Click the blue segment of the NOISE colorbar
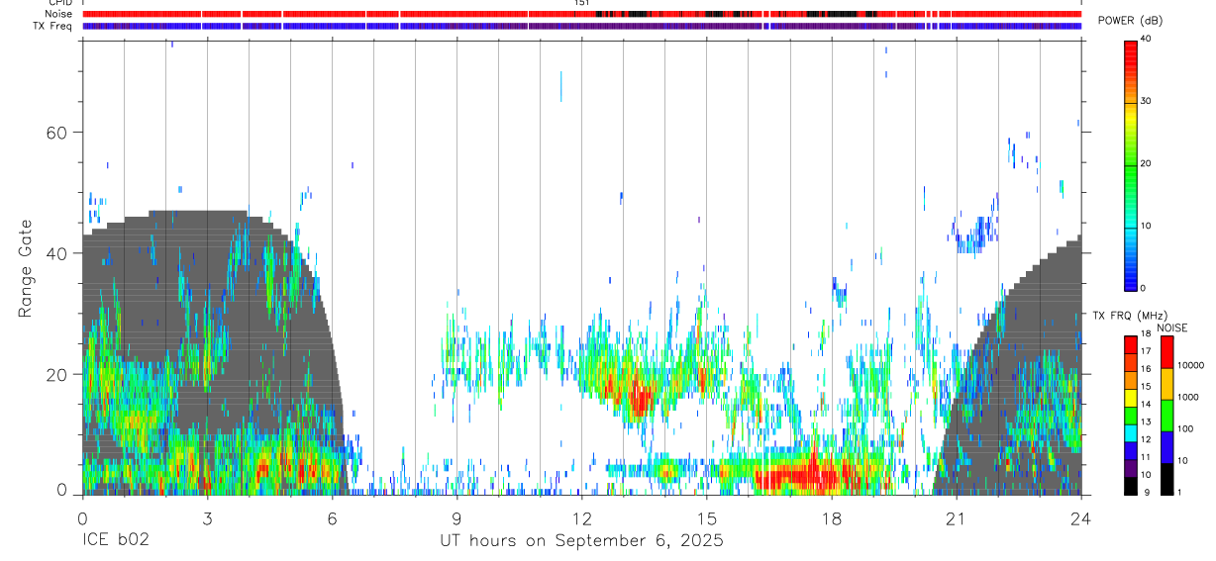Image resolution: width=1216 pixels, height=561 pixels. [x=1166, y=447]
